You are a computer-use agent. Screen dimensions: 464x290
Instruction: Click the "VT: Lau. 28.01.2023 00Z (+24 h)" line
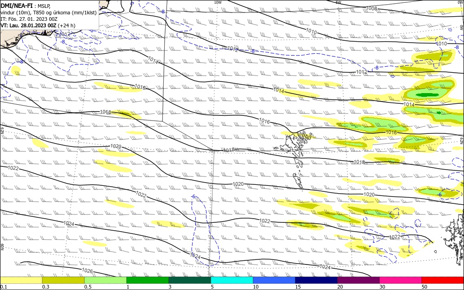pos(38,25)
